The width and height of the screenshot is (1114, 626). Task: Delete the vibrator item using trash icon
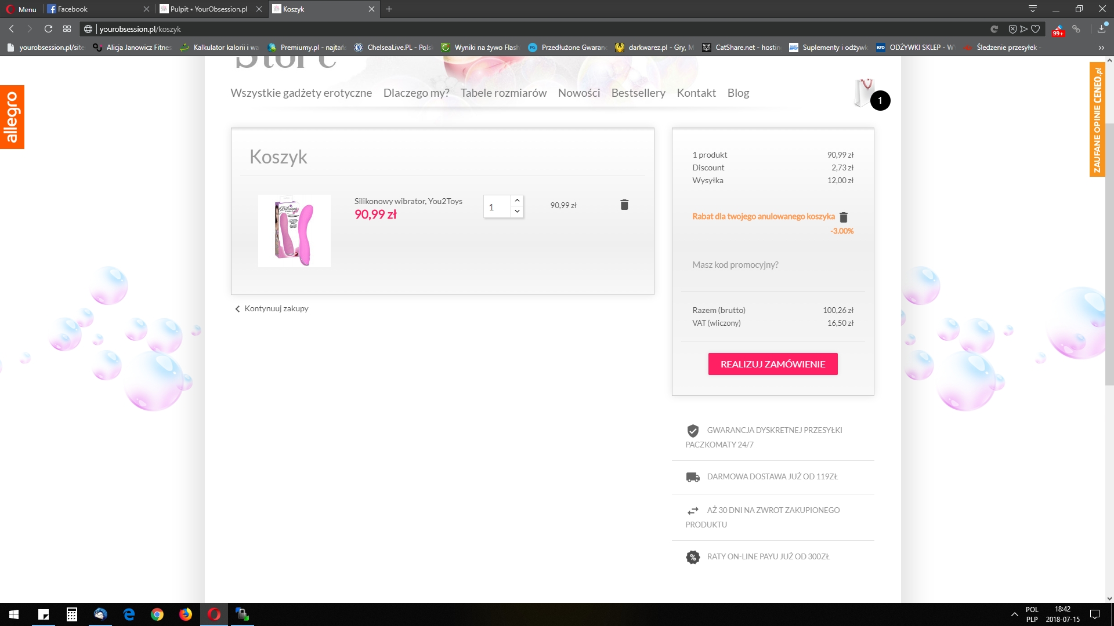(624, 205)
